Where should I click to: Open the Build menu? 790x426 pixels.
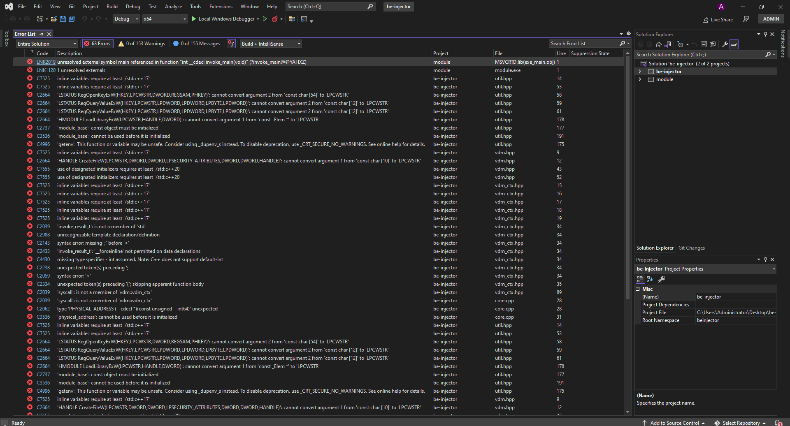112,7
